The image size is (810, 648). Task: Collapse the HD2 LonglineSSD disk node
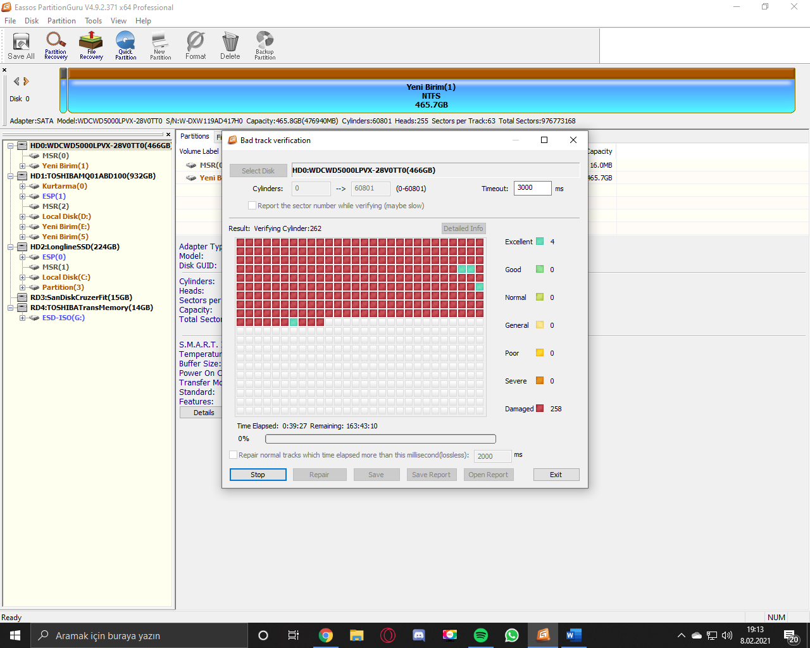pos(11,247)
